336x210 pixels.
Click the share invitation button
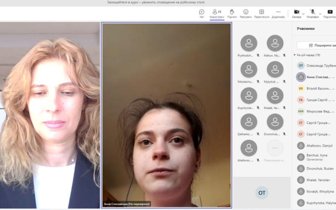[317, 45]
